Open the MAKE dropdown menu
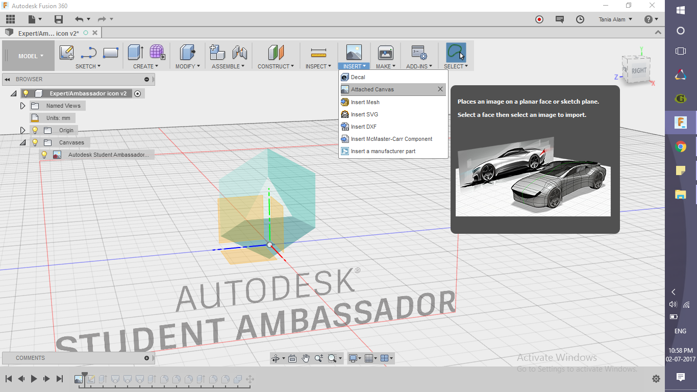Viewport: 697px width, 392px height. pos(386,66)
